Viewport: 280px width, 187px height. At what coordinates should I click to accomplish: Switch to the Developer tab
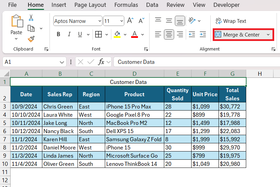tap(226, 5)
